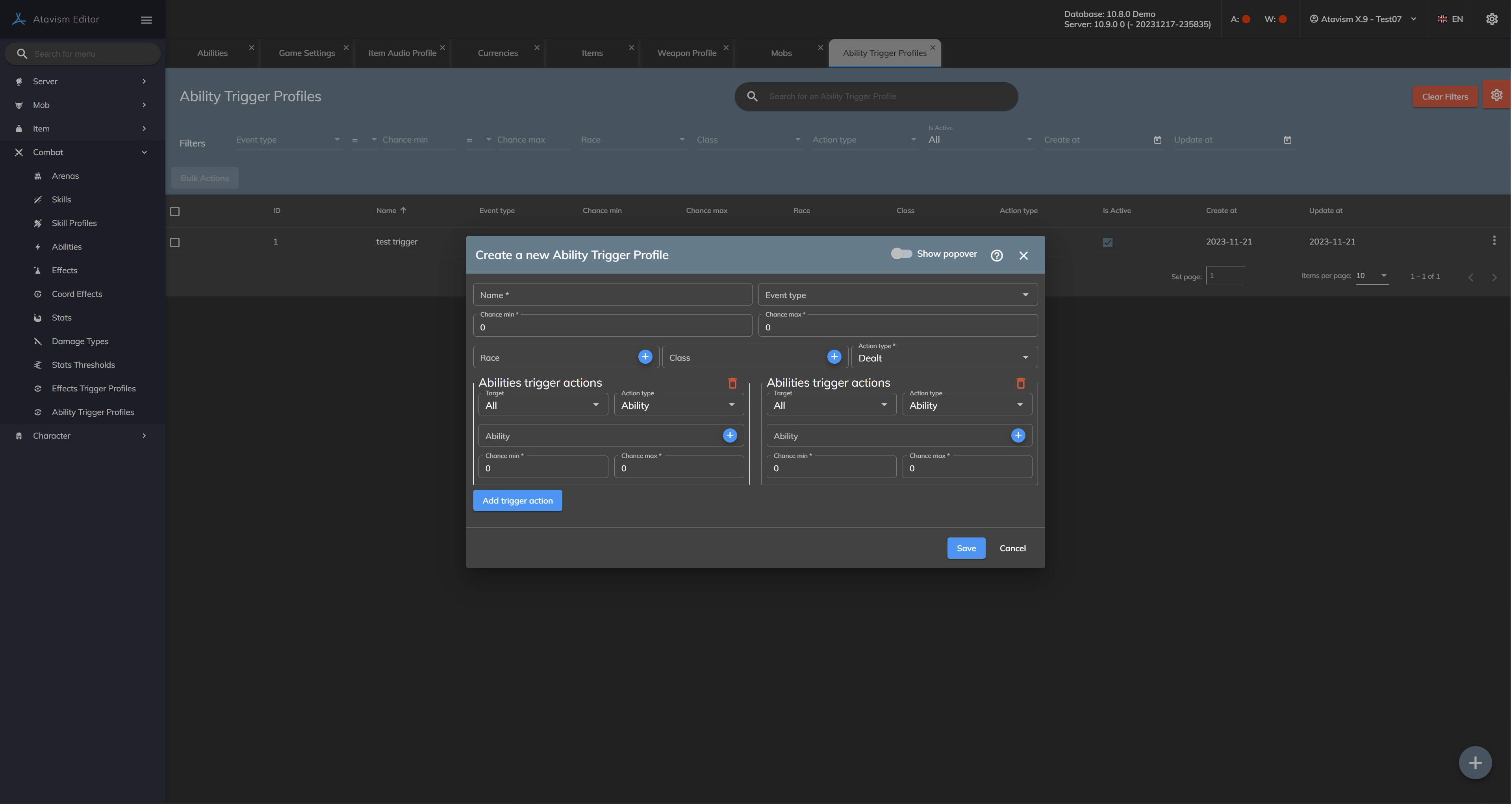
Task: Open the three-dot menu for test trigger row
Action: [1494, 241]
